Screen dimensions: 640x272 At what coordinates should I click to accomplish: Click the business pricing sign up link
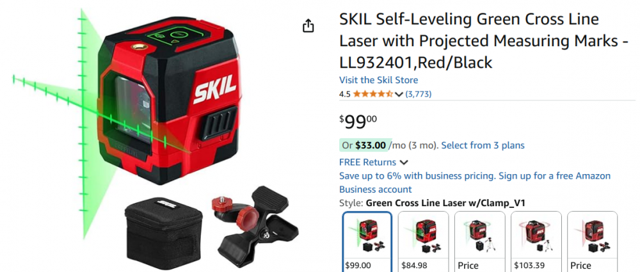475,182
